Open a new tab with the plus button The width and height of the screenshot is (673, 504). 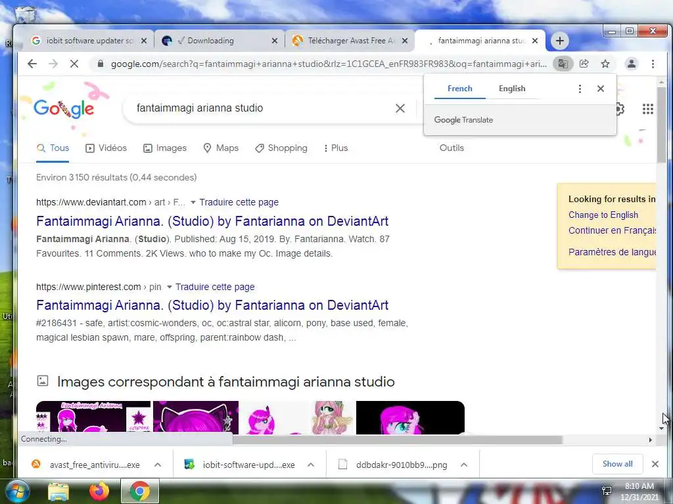[560, 41]
